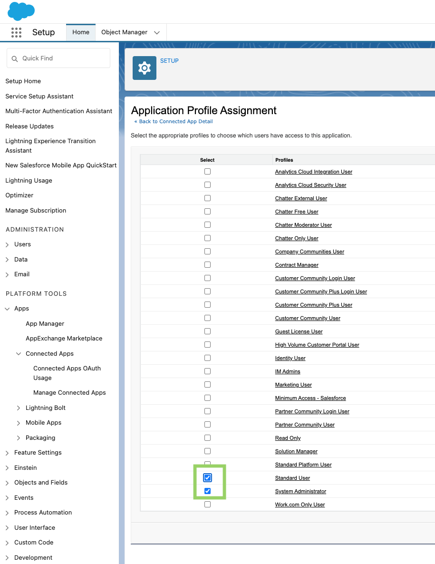Viewport: 435px width, 564px height.
Task: Tick the Contract Manager checkbox
Action: (x=207, y=265)
